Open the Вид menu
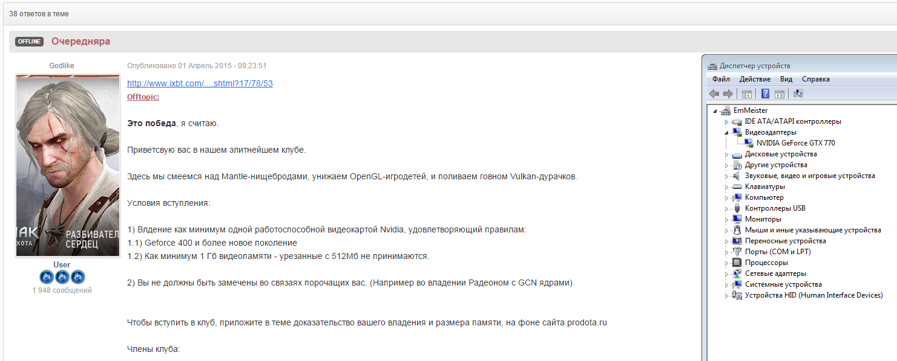 pyautogui.click(x=786, y=79)
